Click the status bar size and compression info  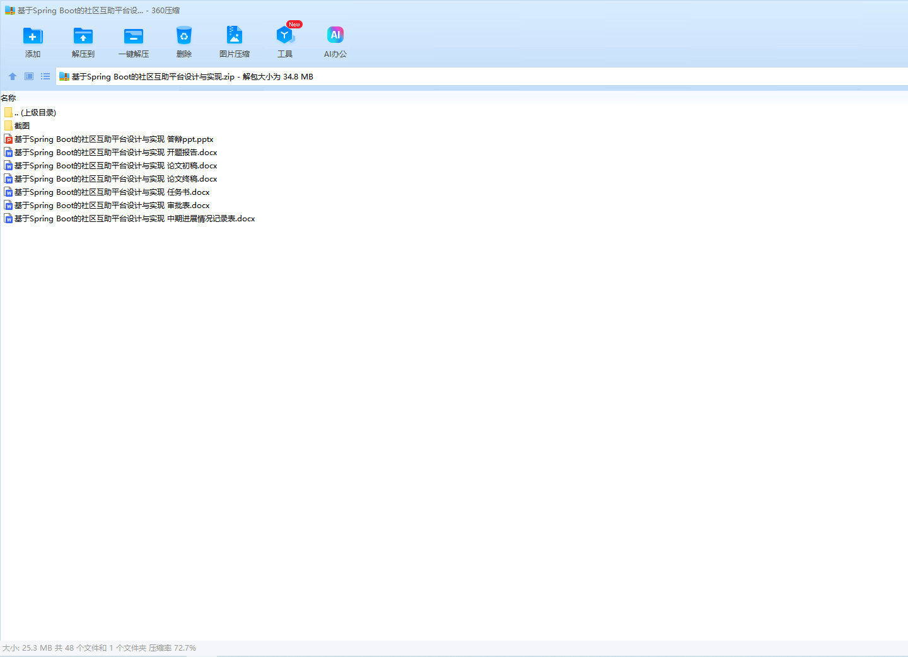99,648
